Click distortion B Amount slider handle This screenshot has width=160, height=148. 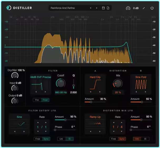(142, 102)
